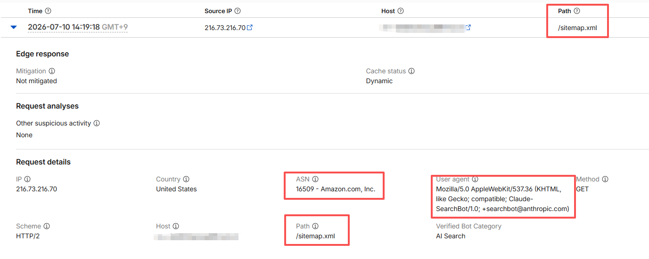Click the Country info icon
Viewport: 649px width, 259px height.
click(x=186, y=179)
